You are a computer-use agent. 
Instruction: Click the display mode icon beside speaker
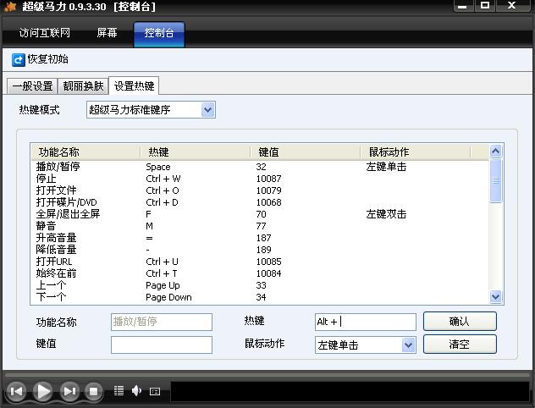click(x=155, y=391)
